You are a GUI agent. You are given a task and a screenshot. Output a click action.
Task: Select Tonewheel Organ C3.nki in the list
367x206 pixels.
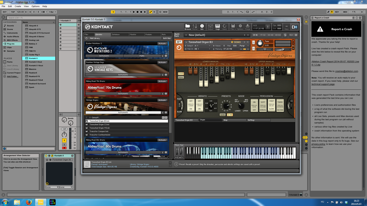[x=127, y=124]
